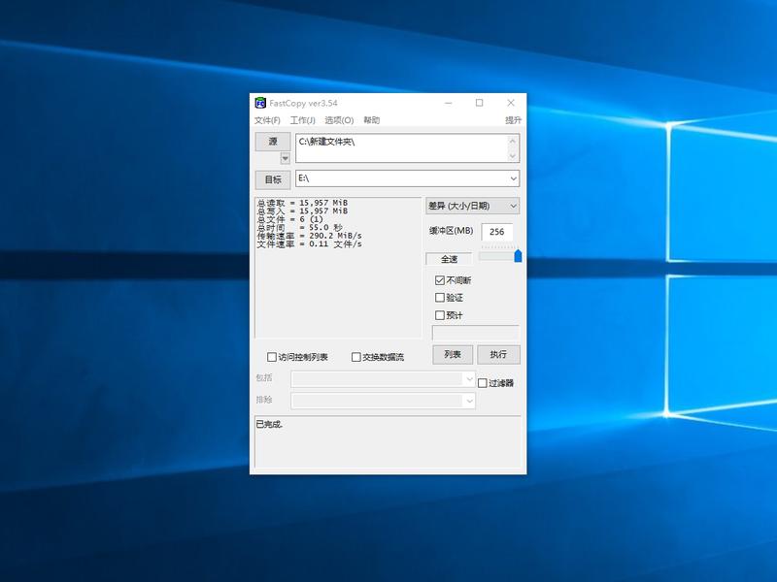
Task: Click the source field scroll up arrow
Action: (513, 141)
